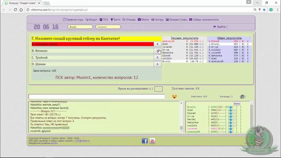Click the browser reload button
This screenshot has width=281, height=158.
pyautogui.click(x=15, y=10)
